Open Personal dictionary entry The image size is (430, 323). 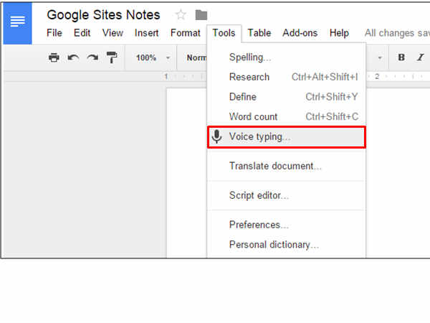point(286,245)
